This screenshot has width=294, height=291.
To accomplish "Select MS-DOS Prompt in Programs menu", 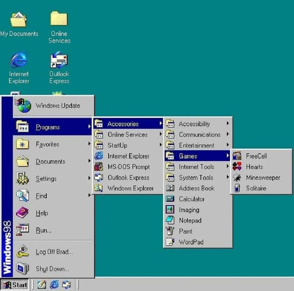I will 128,167.
